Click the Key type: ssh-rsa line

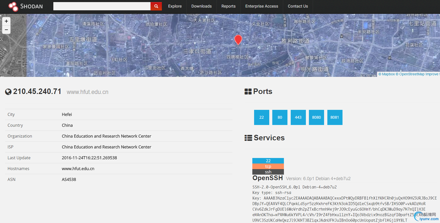coord(272,193)
